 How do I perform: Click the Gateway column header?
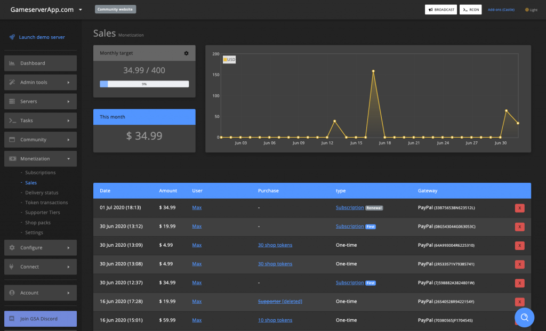(x=428, y=191)
